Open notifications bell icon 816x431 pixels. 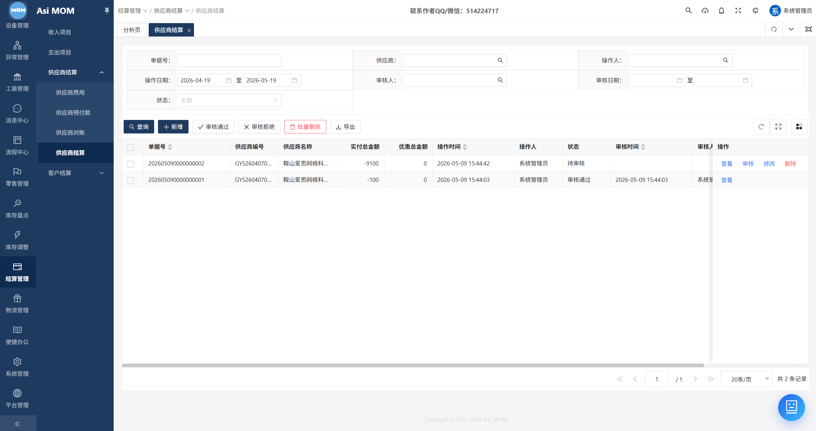722,11
